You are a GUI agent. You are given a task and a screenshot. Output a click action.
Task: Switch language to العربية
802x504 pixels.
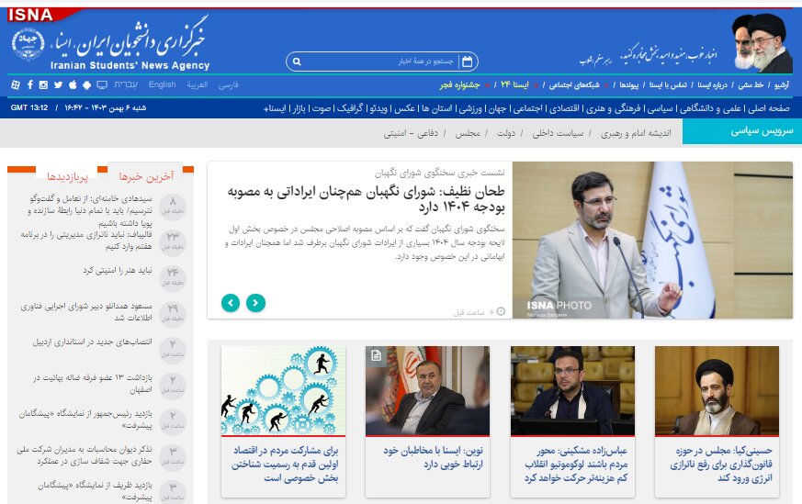click(x=197, y=84)
